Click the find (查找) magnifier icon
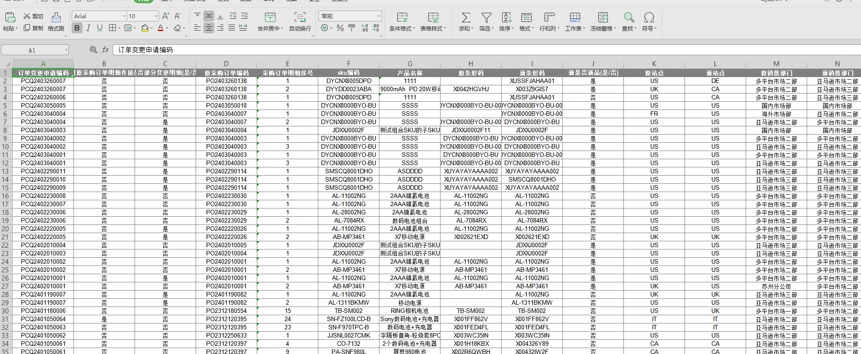Viewport: 861px width, 354px height. (629, 18)
